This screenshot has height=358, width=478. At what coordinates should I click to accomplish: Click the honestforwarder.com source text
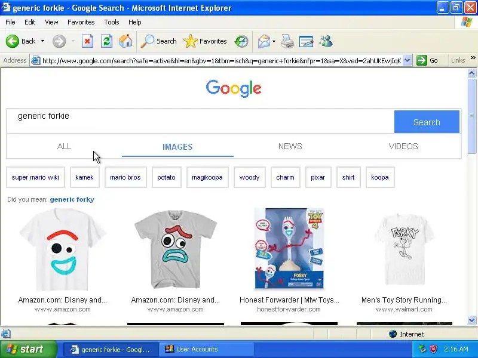click(x=289, y=309)
